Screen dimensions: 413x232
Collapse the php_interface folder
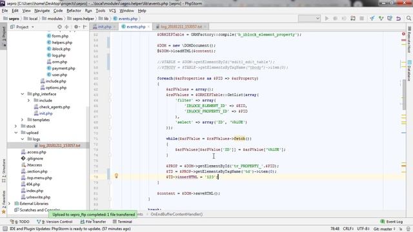[23, 94]
